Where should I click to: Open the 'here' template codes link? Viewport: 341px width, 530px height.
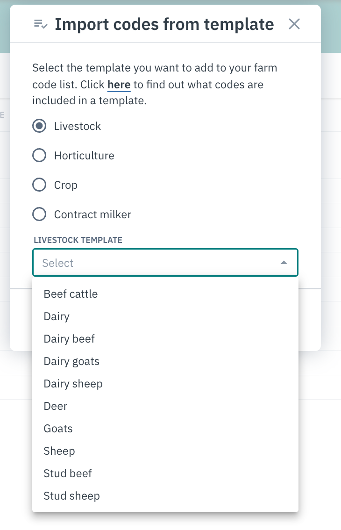tap(119, 85)
